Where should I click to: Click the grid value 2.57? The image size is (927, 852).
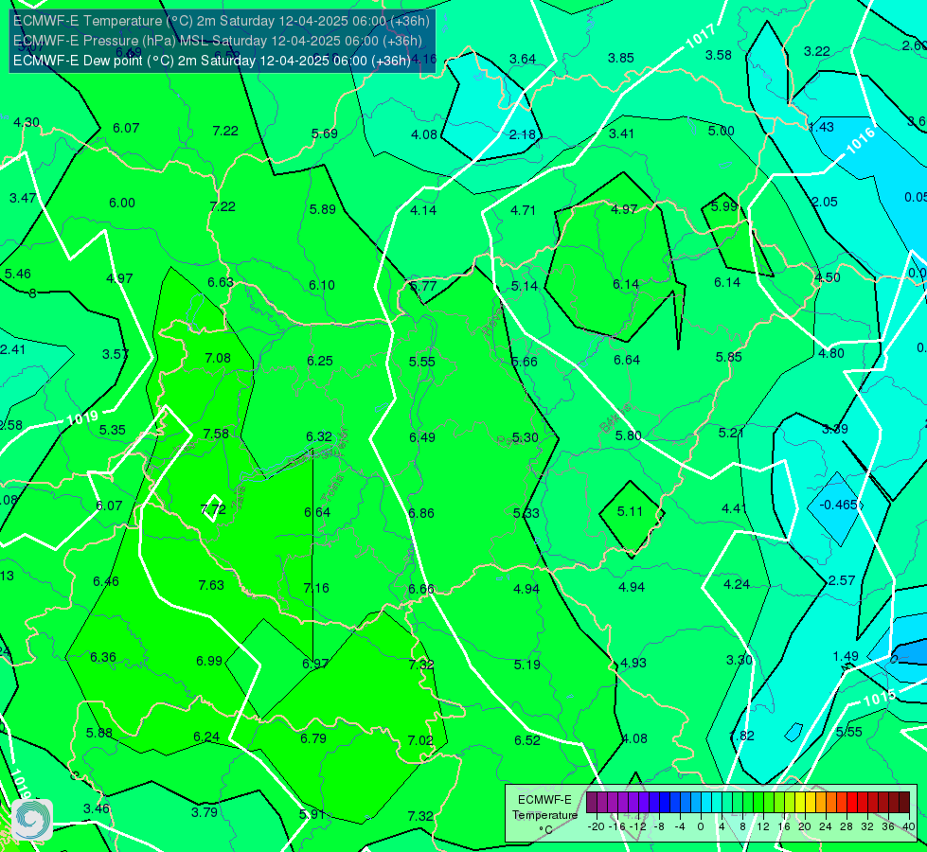point(842,580)
